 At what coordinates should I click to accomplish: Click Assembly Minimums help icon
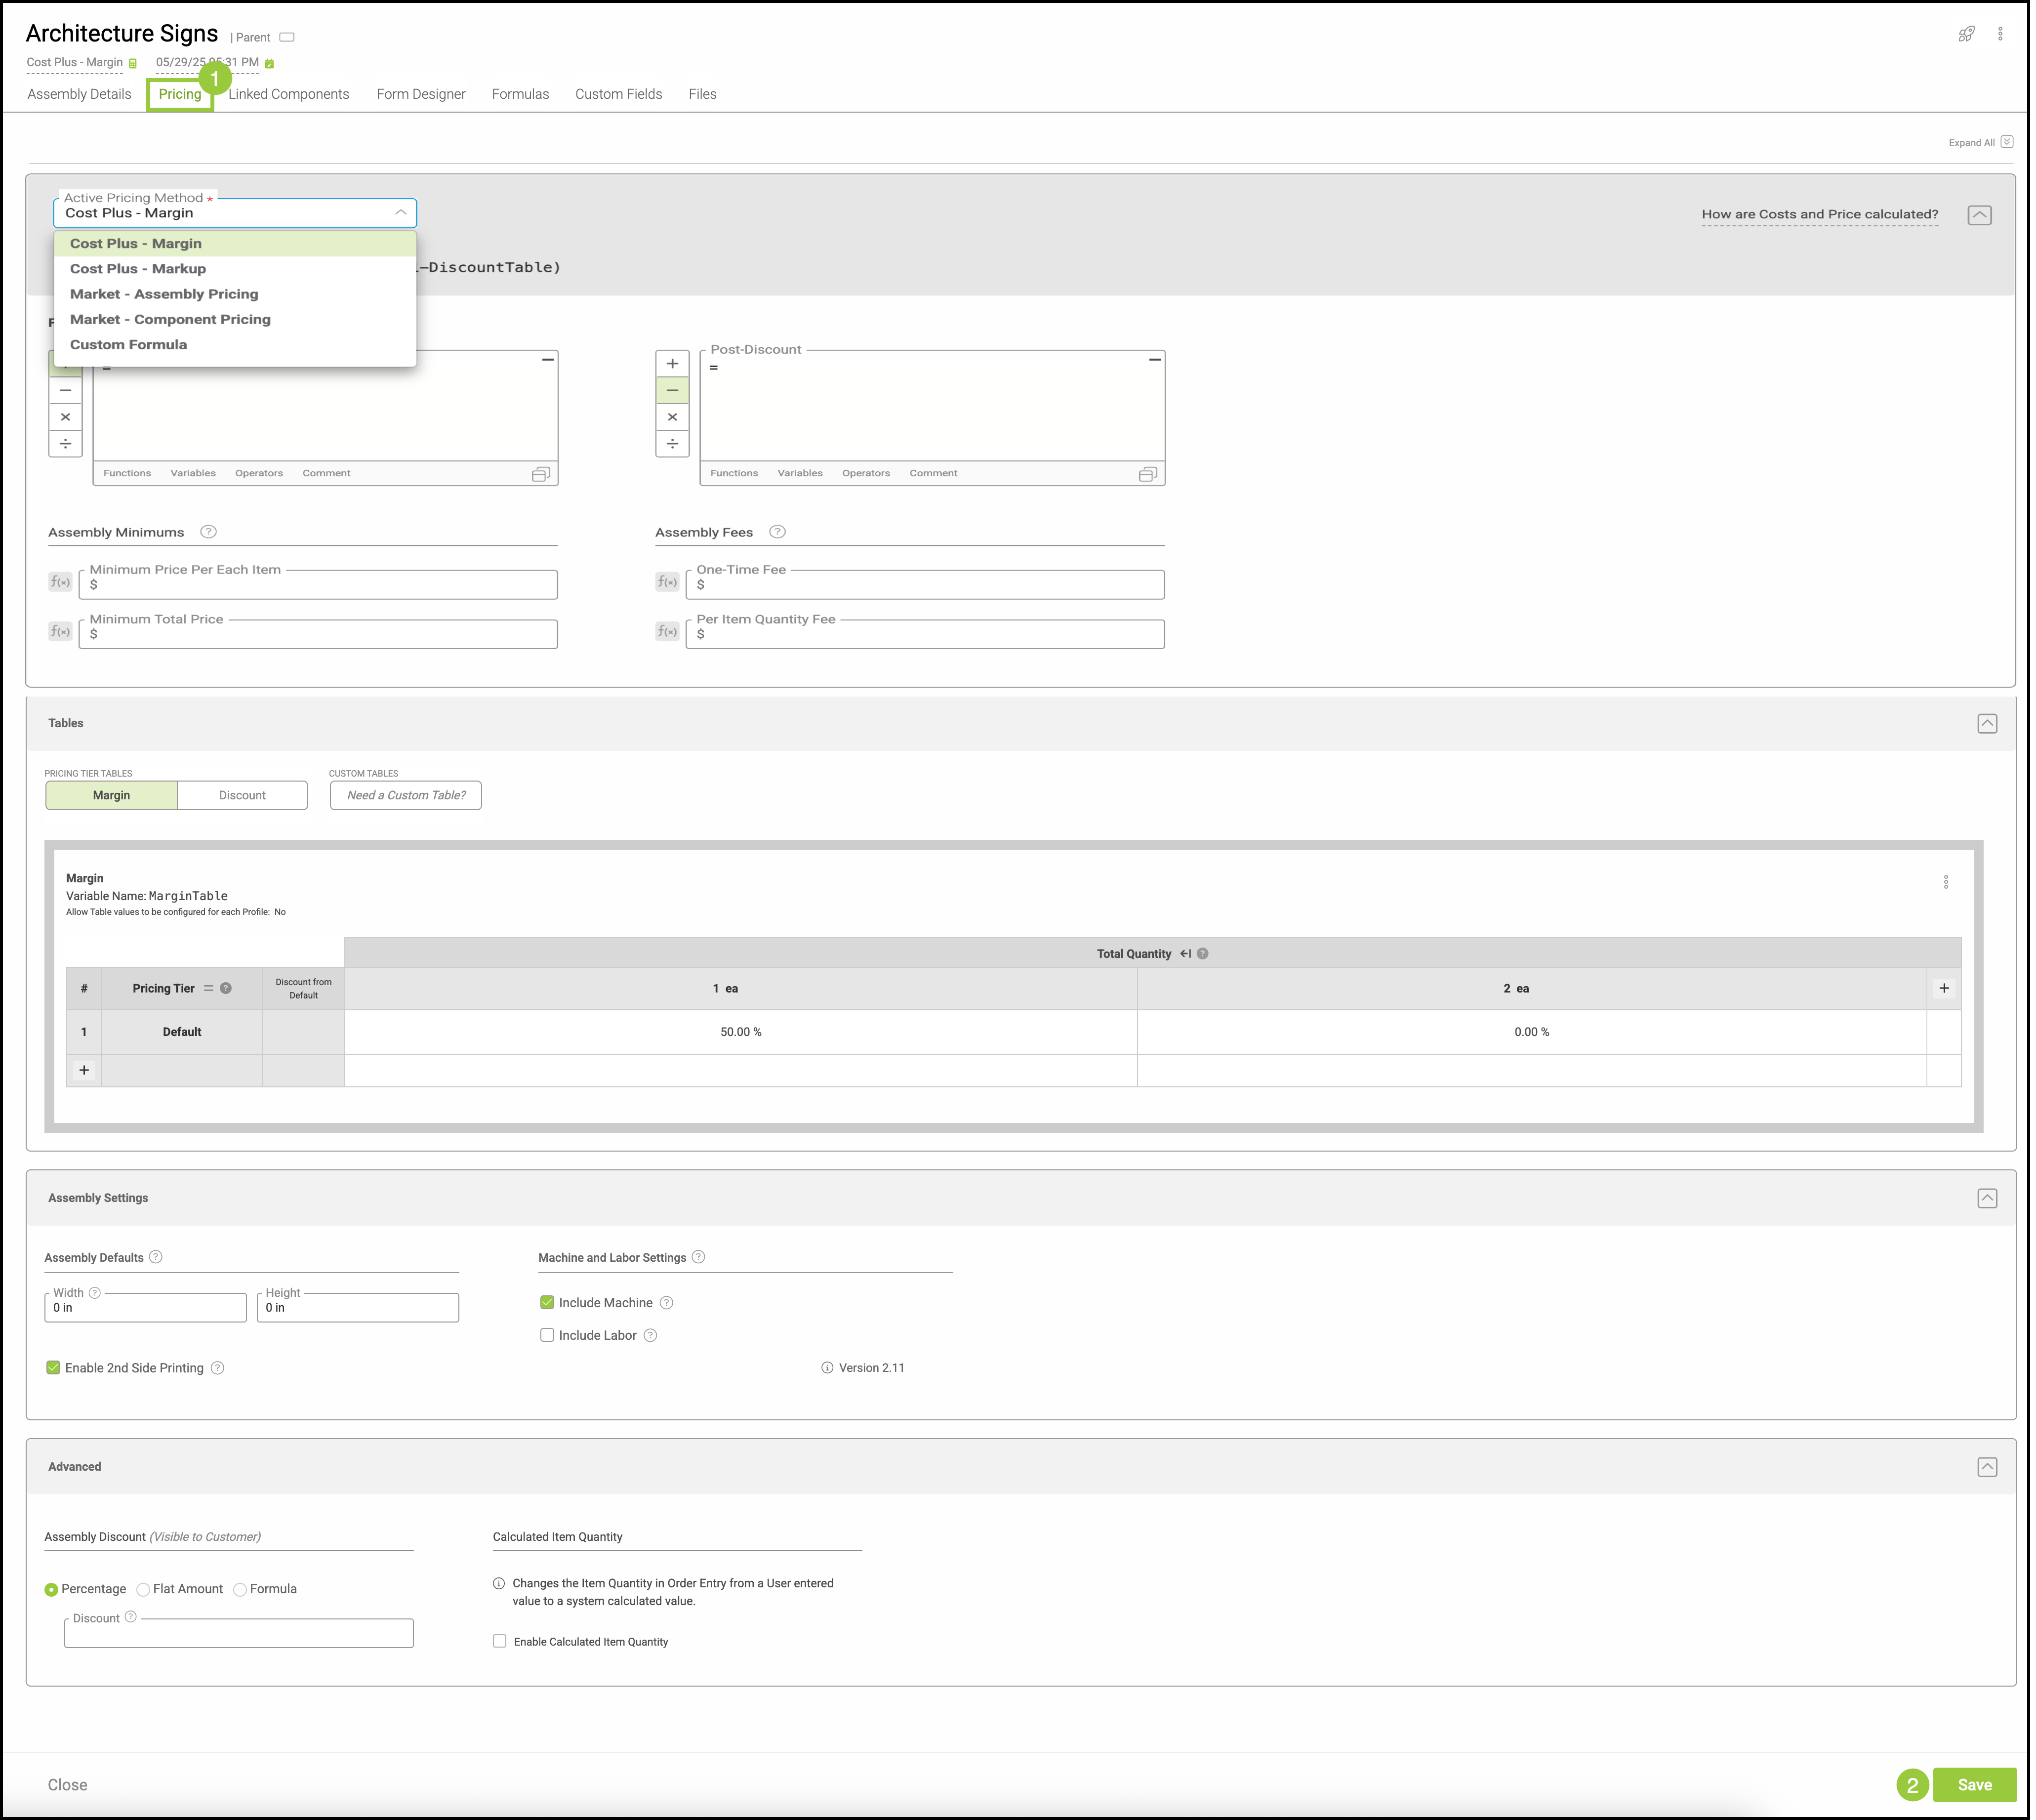[208, 532]
